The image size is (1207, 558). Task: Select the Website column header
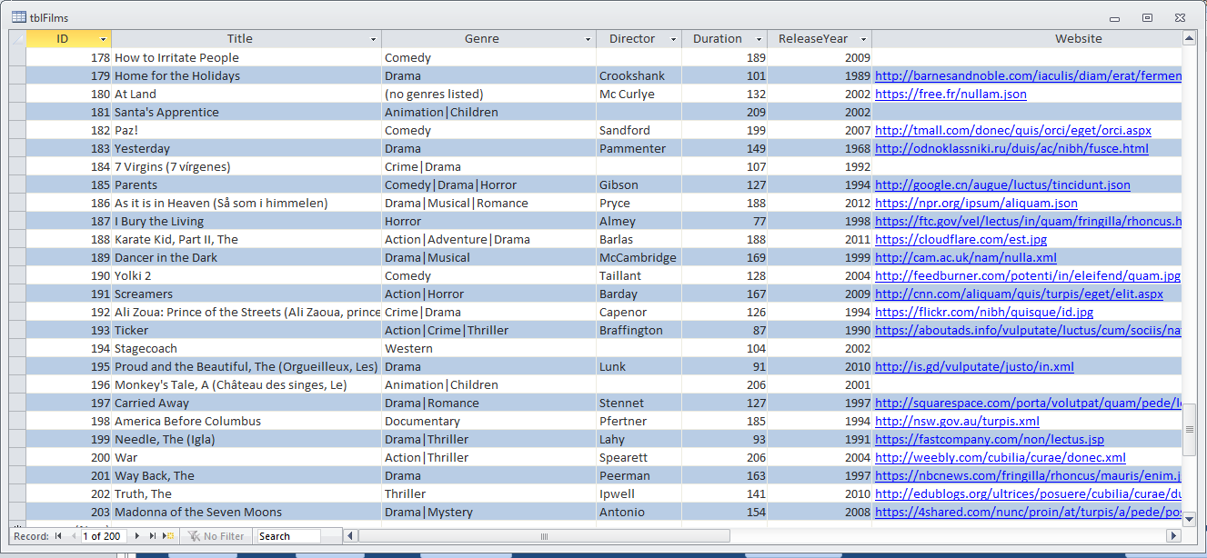click(x=1027, y=39)
